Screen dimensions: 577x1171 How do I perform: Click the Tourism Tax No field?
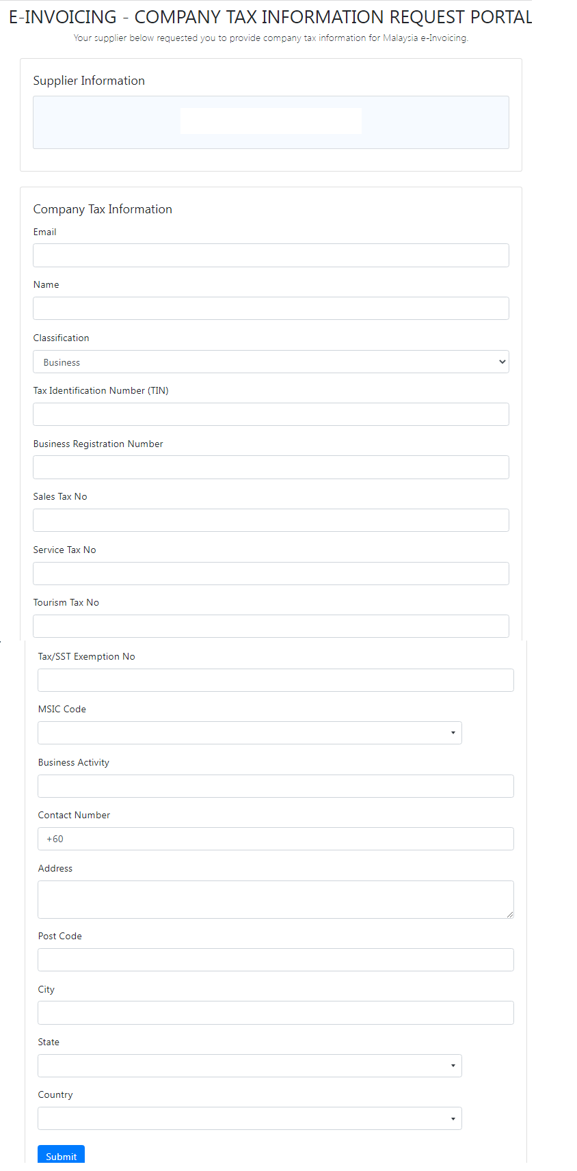click(271, 626)
